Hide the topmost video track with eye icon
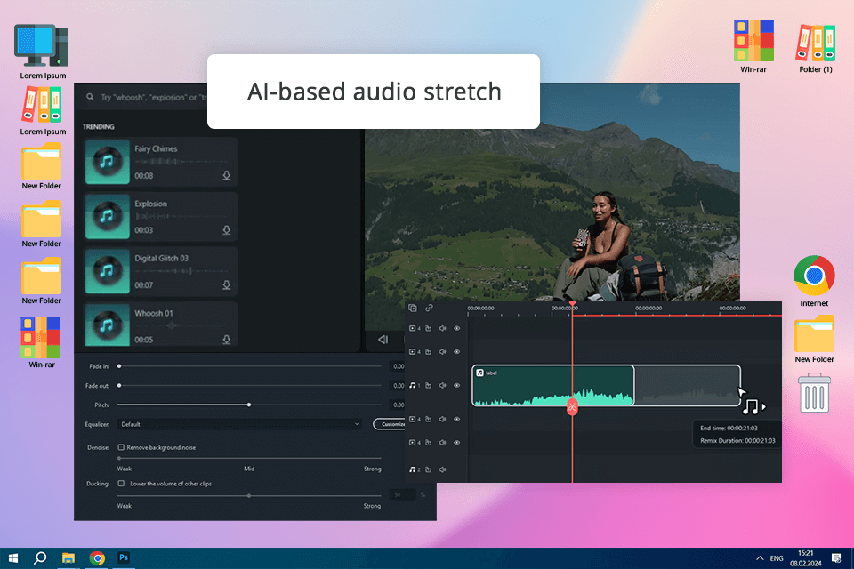The image size is (854, 569). (457, 328)
